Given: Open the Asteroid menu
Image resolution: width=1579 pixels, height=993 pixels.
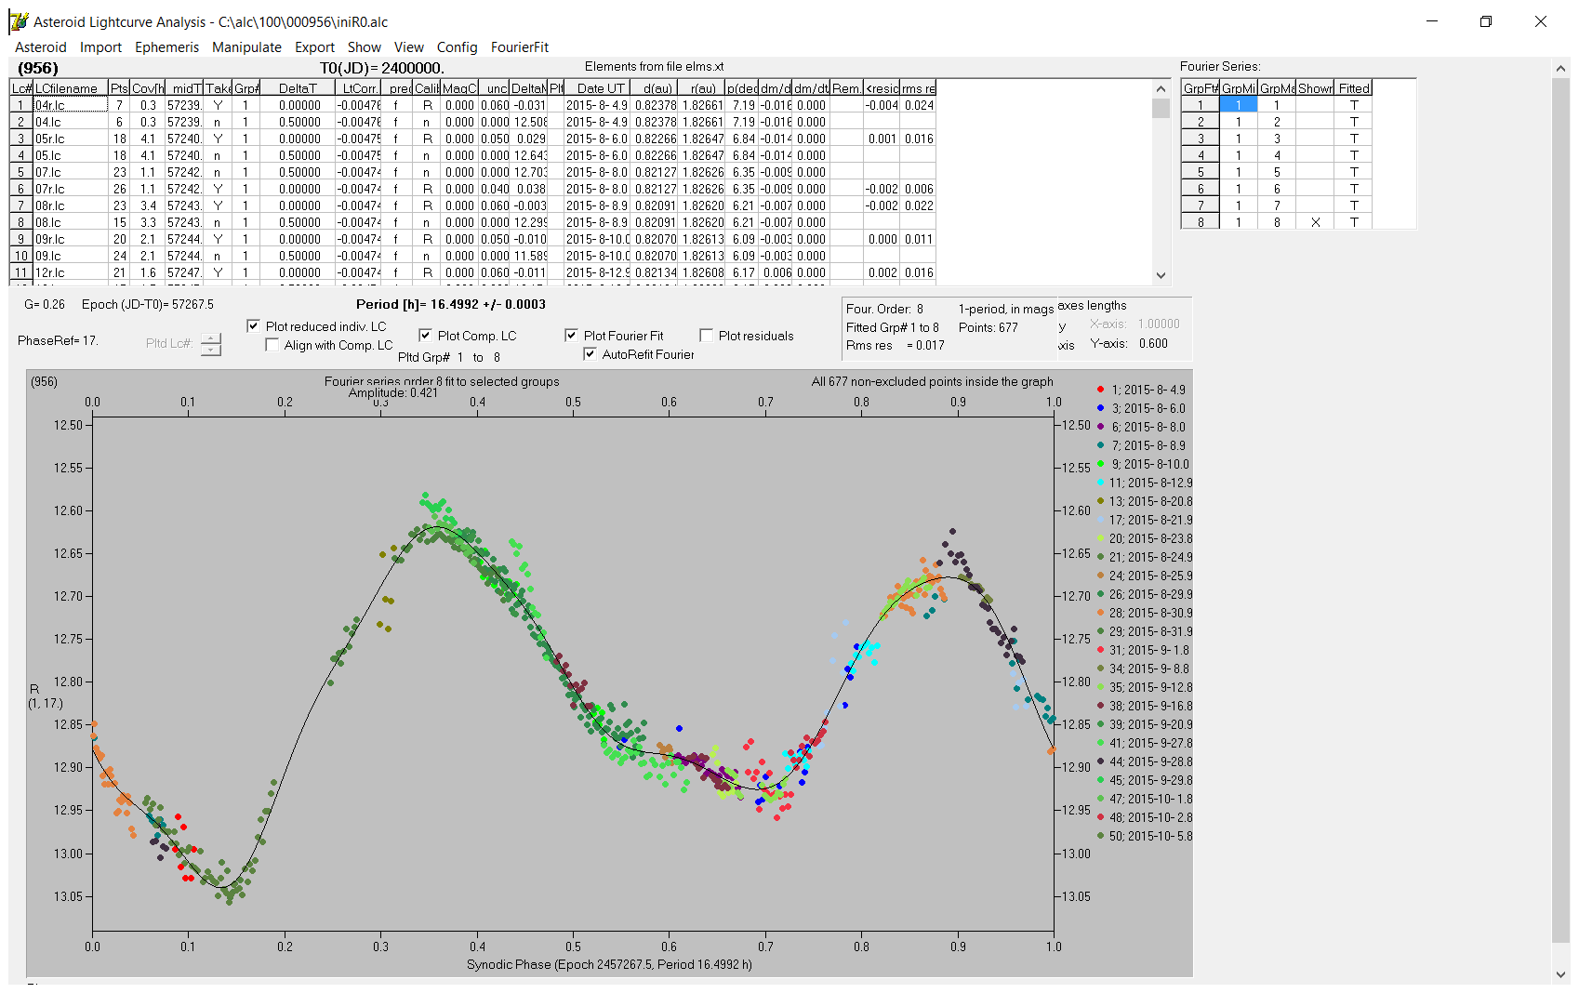Looking at the screenshot, I should point(41,47).
